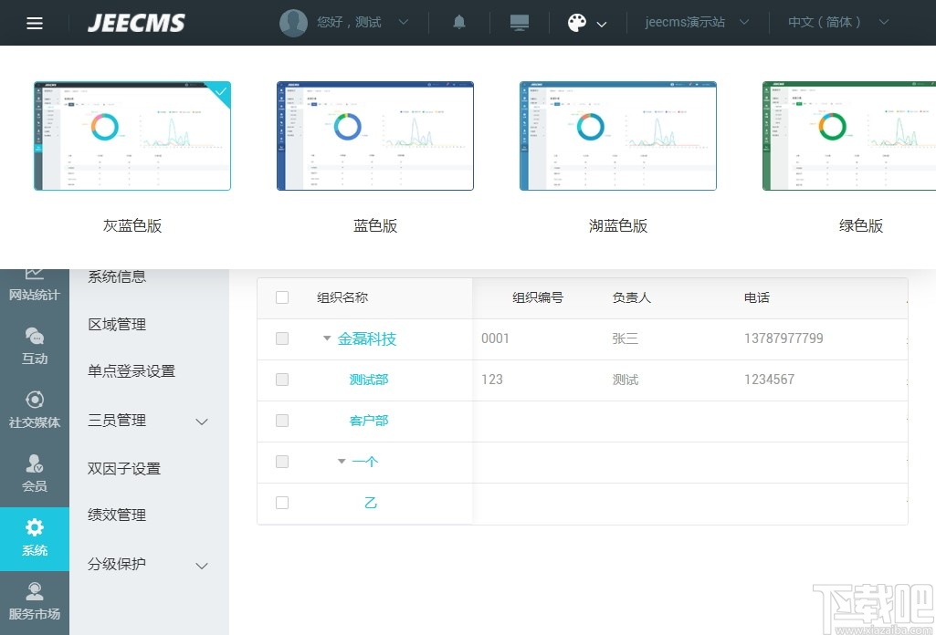936x635 pixels.
Task: Open the 互动 sidebar module
Action: [x=35, y=347]
